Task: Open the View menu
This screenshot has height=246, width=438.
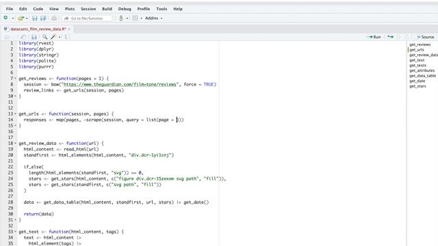Action: [x=54, y=9]
